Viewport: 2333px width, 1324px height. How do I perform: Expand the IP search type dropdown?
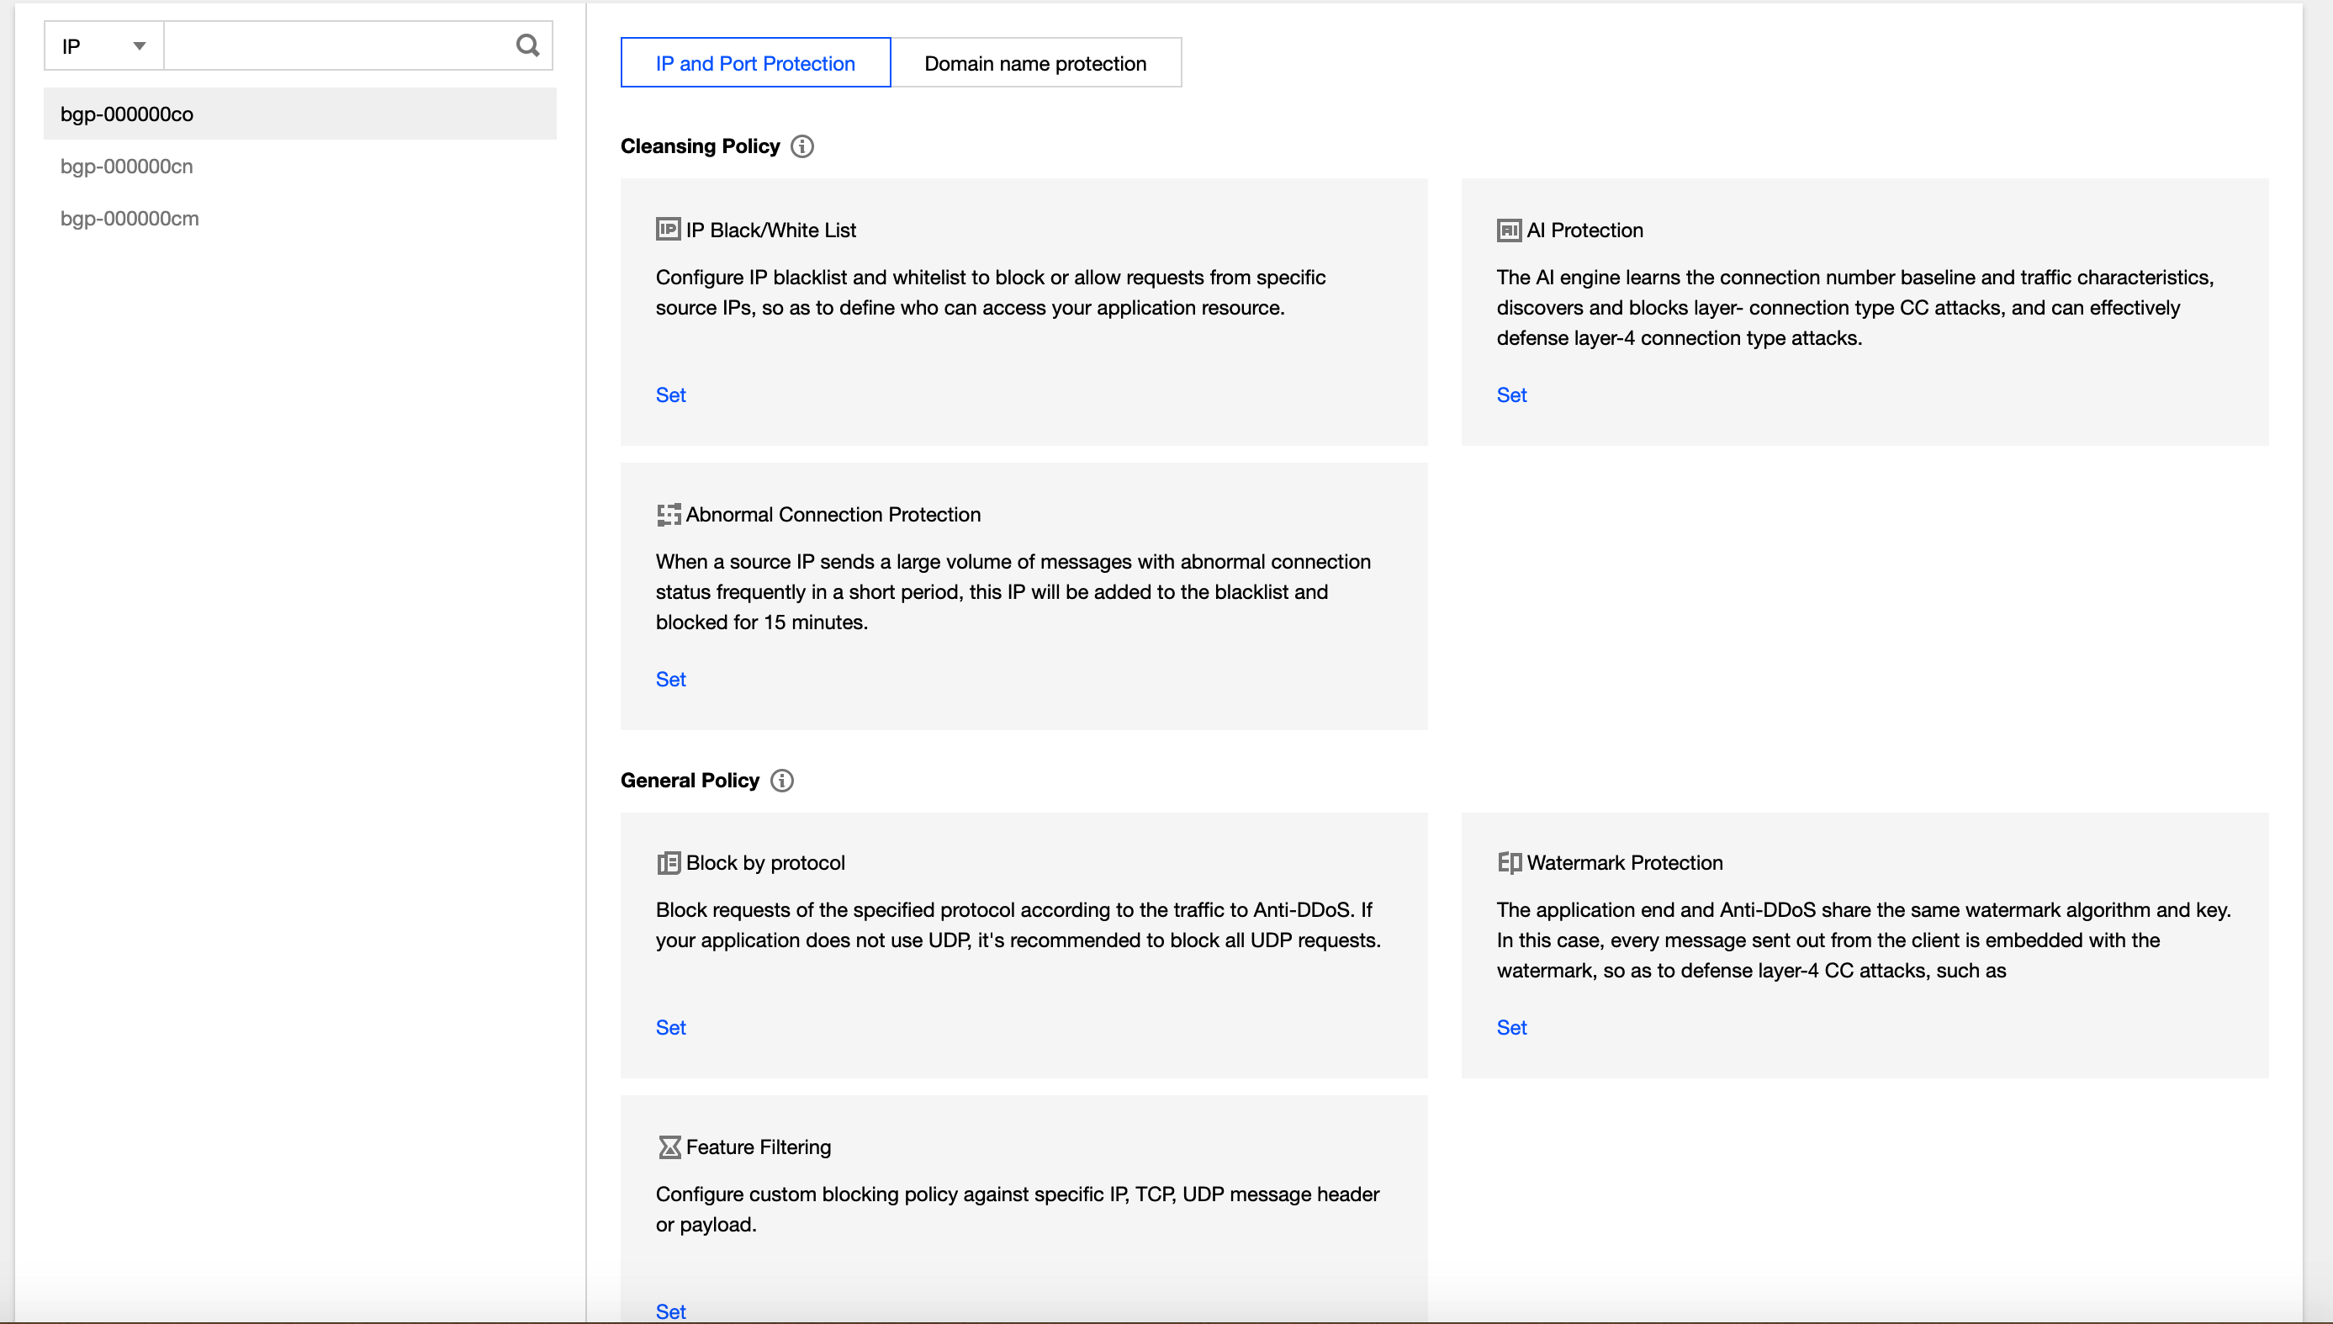(103, 45)
